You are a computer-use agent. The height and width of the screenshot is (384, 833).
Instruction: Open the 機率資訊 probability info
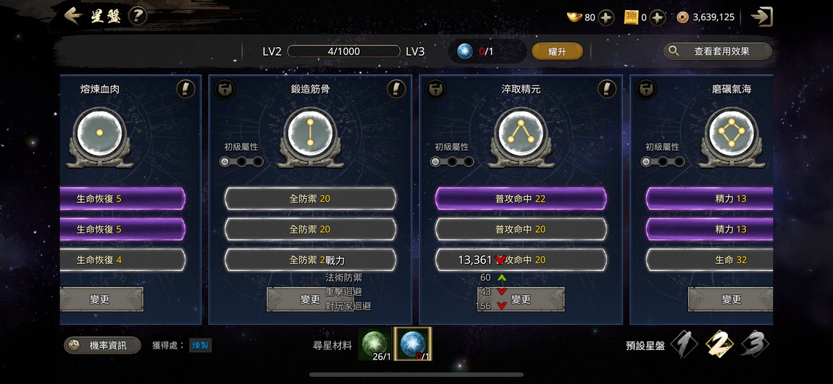click(103, 345)
